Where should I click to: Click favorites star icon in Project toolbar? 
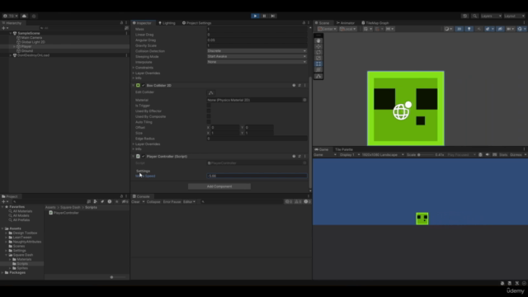(116, 201)
